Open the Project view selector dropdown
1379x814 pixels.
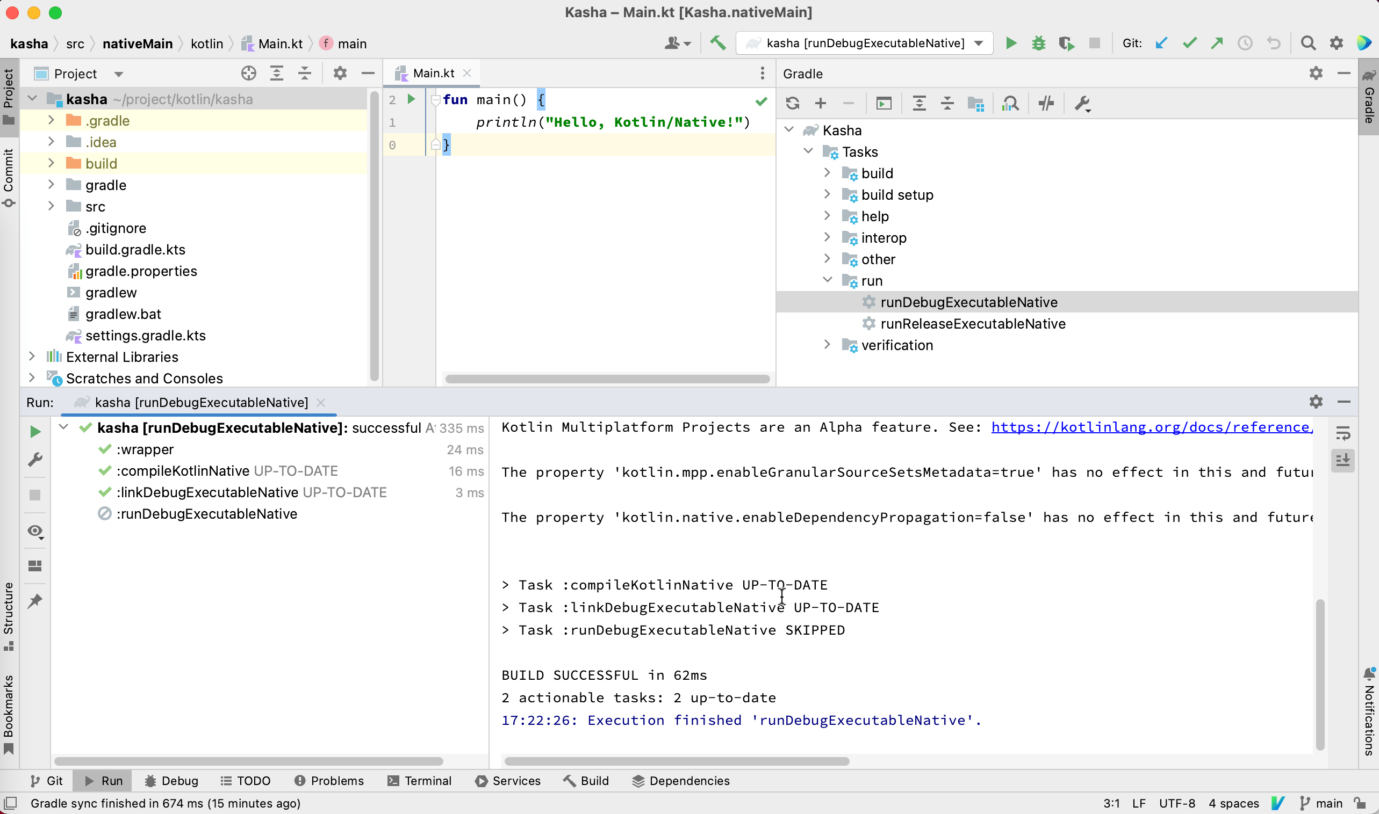click(119, 74)
